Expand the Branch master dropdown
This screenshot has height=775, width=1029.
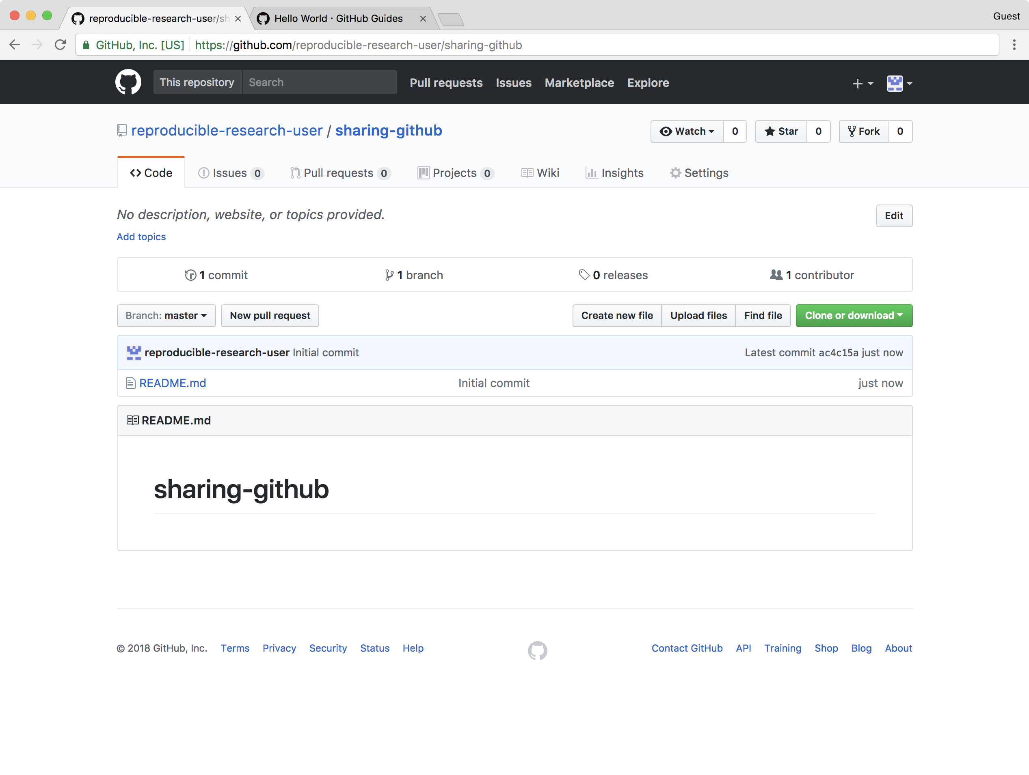tap(164, 315)
